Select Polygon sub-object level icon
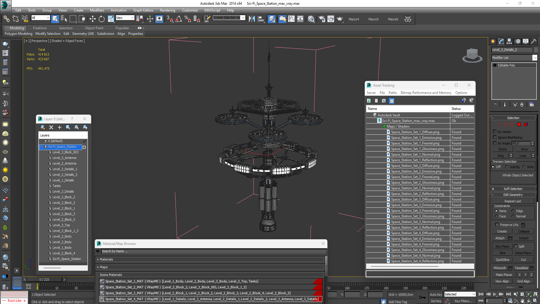 point(519,124)
